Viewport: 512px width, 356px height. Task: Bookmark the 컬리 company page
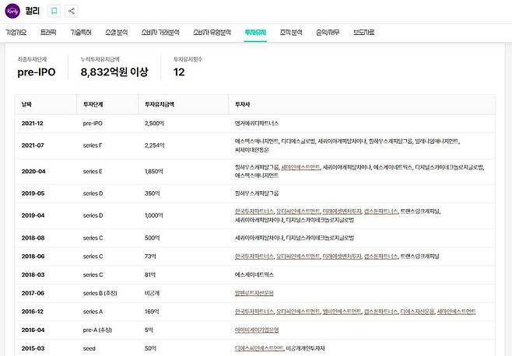(54, 11)
